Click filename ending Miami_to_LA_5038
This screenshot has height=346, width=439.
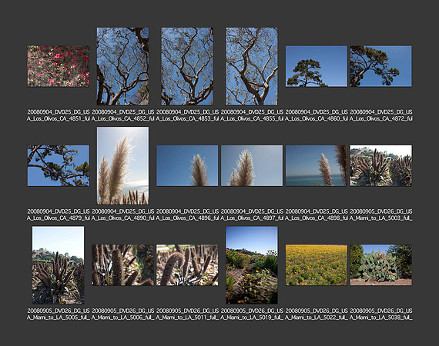tap(380, 314)
